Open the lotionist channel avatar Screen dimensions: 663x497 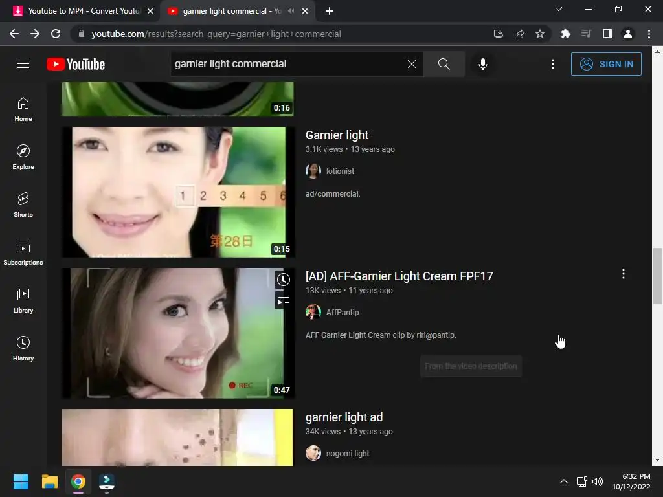(x=313, y=171)
